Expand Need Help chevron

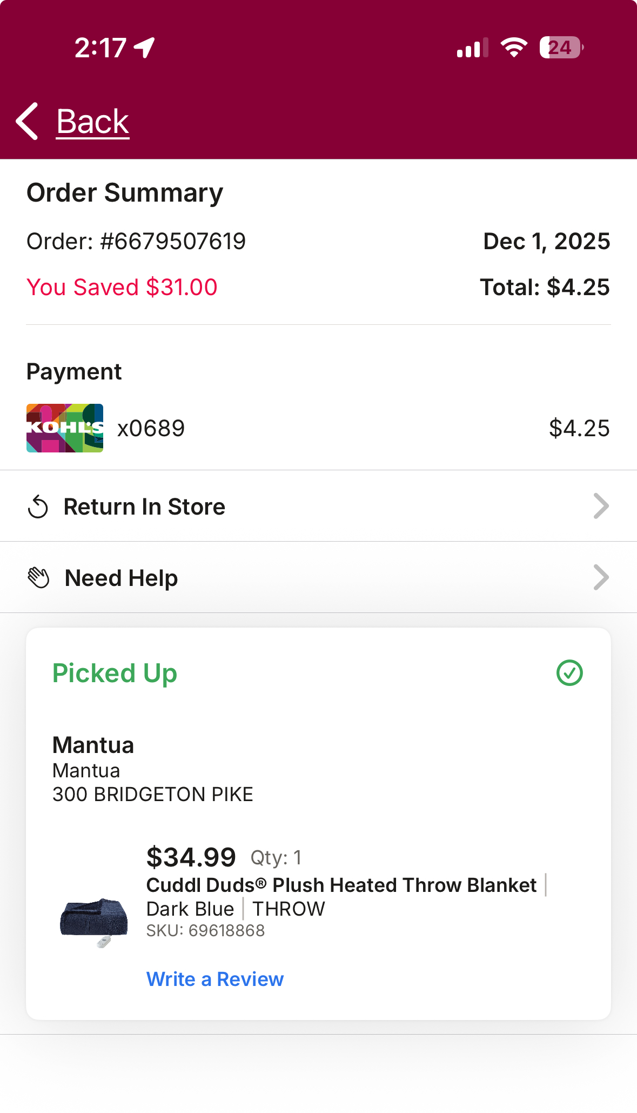point(601,577)
